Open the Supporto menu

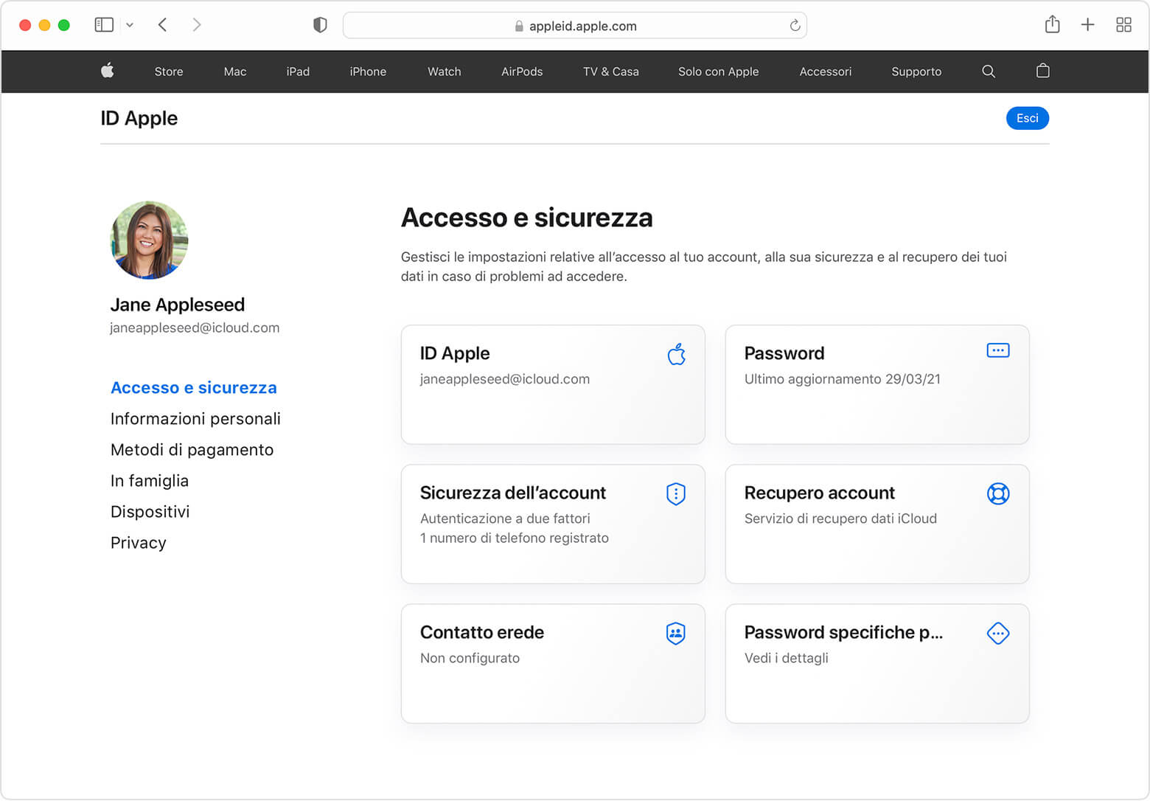916,72
